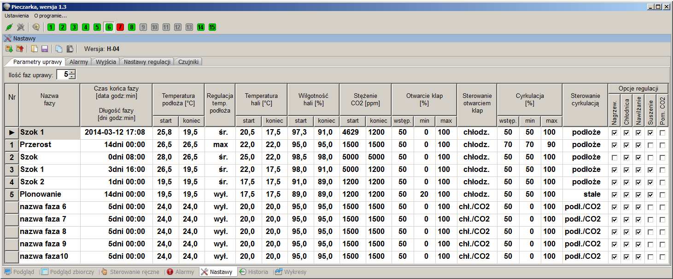Toggle Nagrzew. checkbox in Szok row 2

tap(614, 157)
